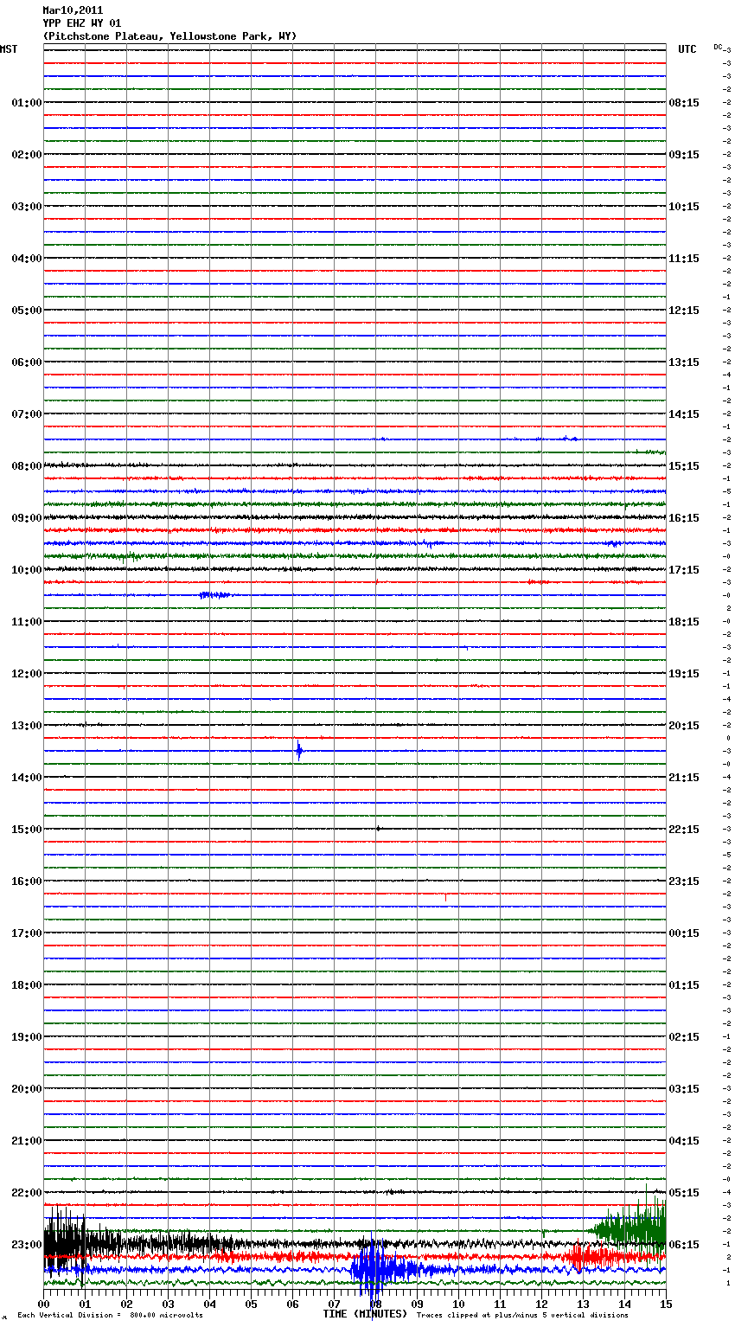Select the 21:00 MST time label

point(27,1141)
